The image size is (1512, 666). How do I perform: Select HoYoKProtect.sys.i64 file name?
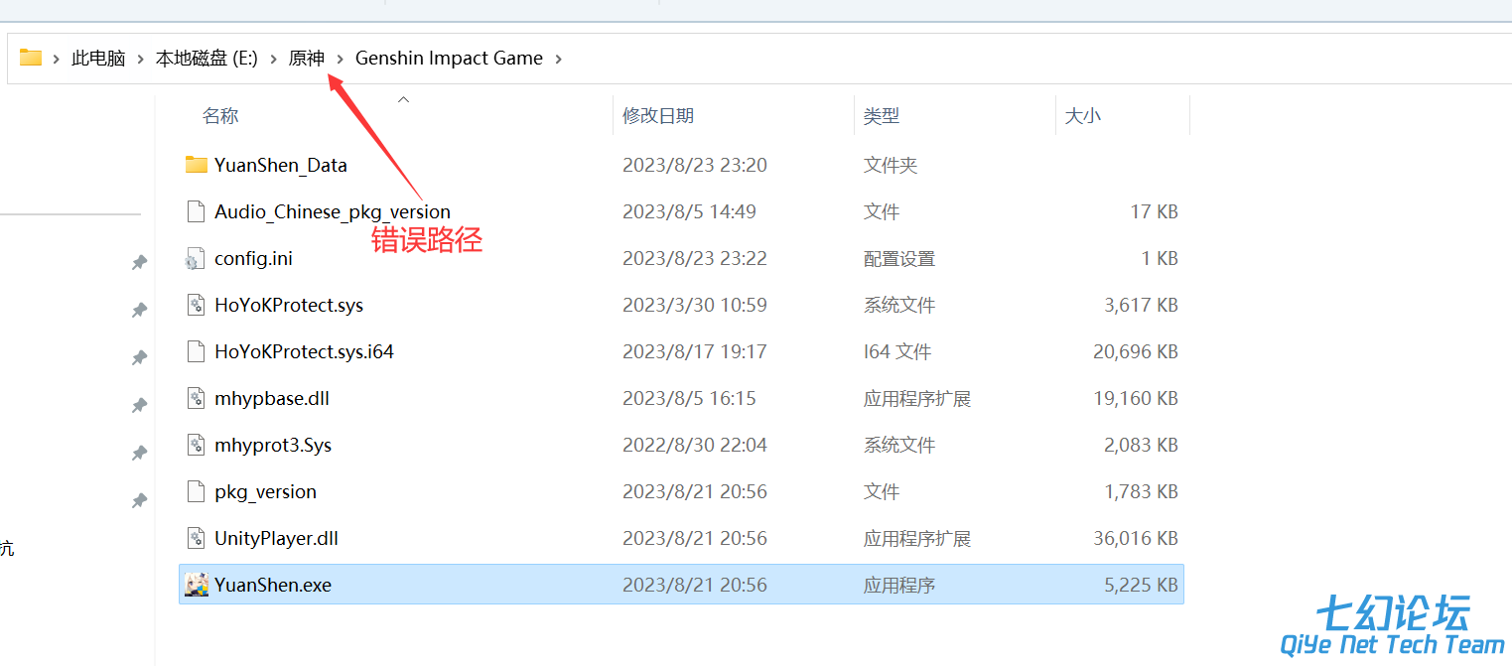click(304, 352)
